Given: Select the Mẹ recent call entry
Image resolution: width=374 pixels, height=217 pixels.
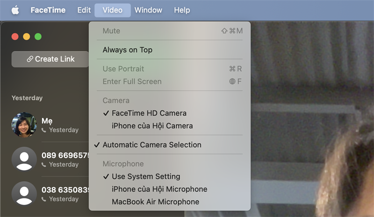Looking at the screenshot, I should 50,125.
